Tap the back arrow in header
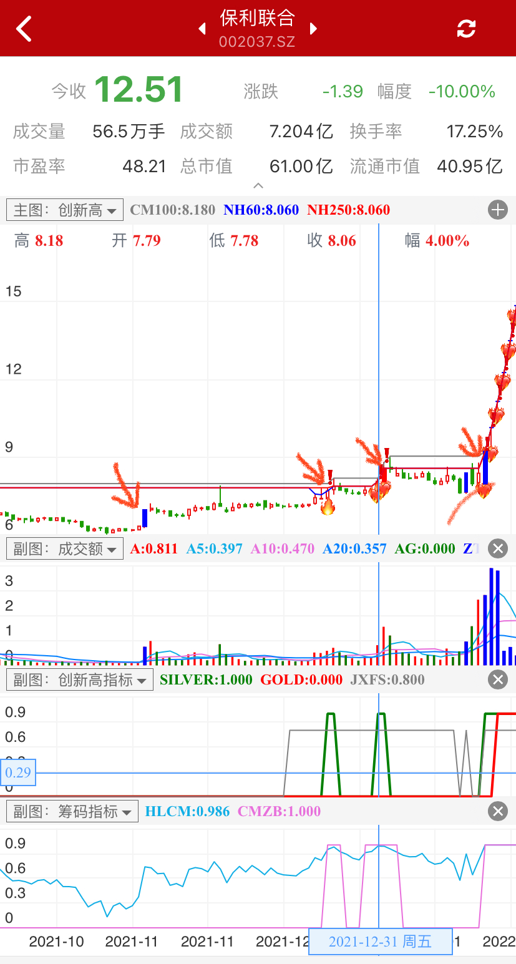 [x=24, y=29]
